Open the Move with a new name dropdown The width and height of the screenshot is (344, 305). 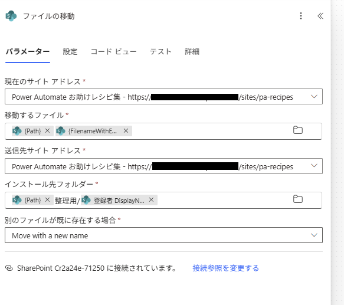[x=163, y=235]
